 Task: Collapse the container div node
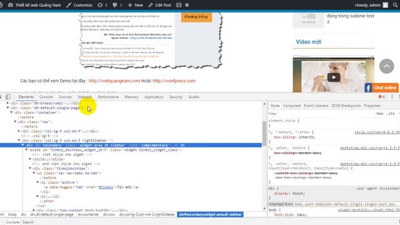(x=11, y=112)
